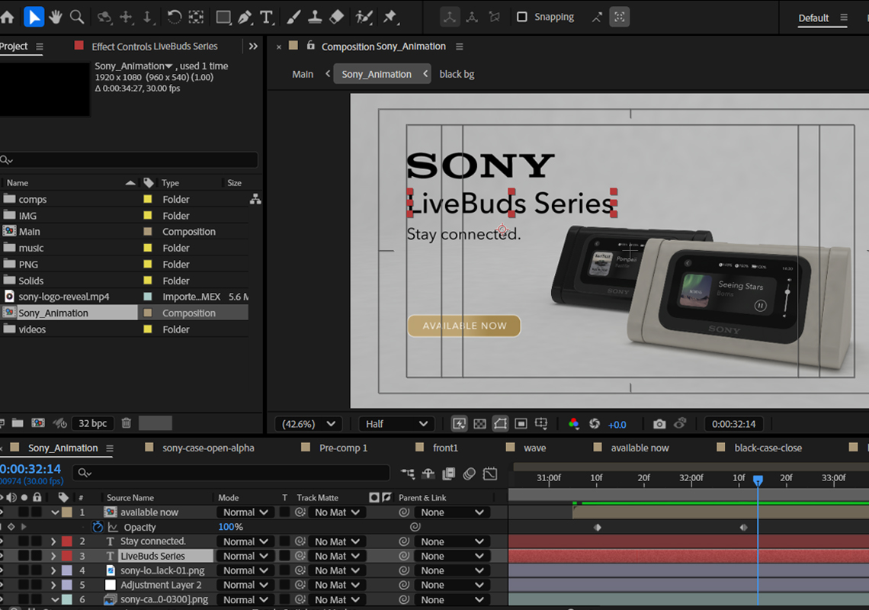
Task: Select the Zoom tool magnifier
Action: pos(77,17)
